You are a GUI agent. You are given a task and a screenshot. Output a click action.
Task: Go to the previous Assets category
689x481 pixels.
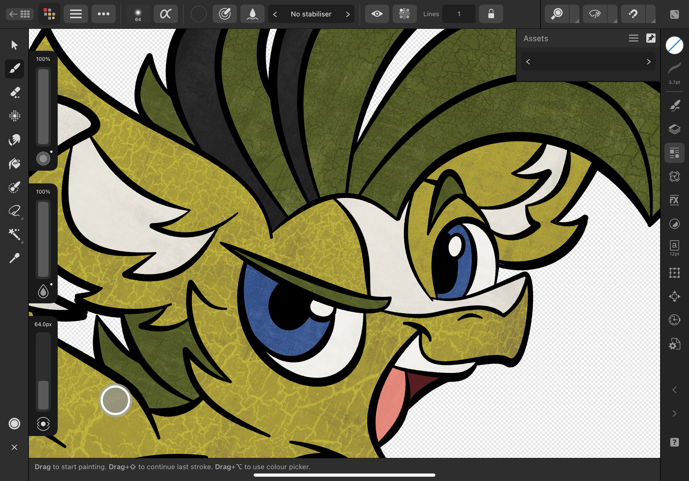point(528,62)
